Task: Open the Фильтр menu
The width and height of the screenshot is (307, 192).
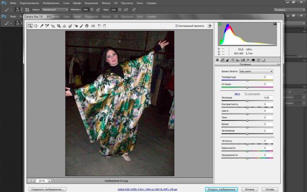Action: pos(106,3)
